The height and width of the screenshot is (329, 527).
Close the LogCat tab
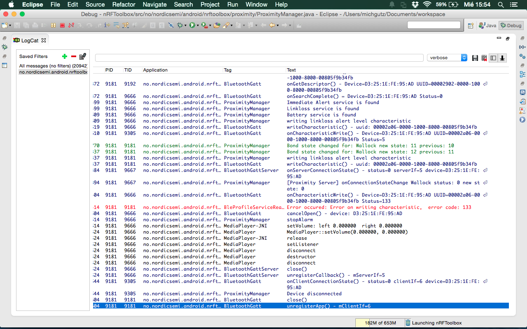pyautogui.click(x=44, y=40)
